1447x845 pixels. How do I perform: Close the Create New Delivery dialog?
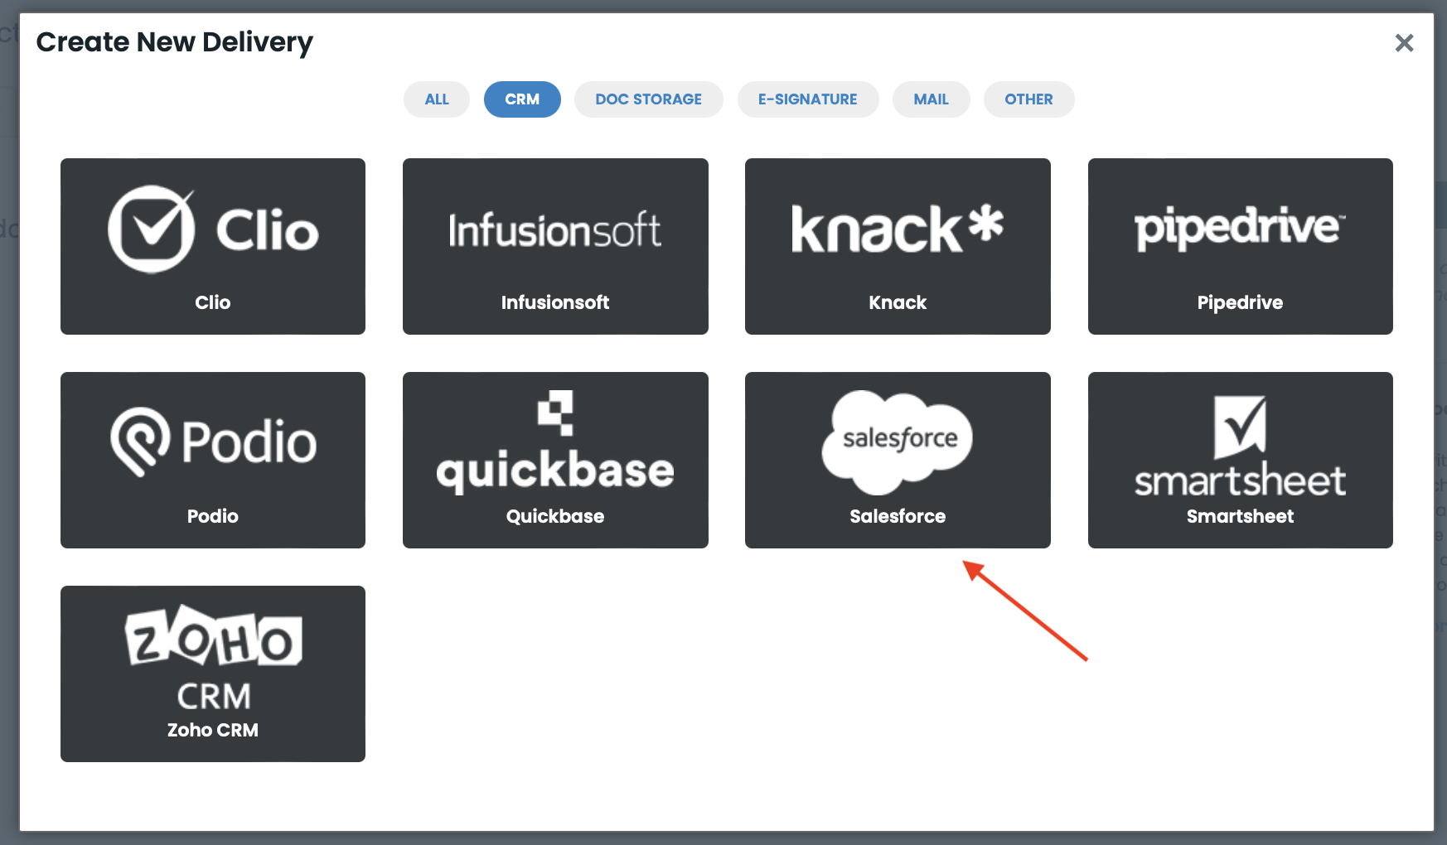point(1403,43)
